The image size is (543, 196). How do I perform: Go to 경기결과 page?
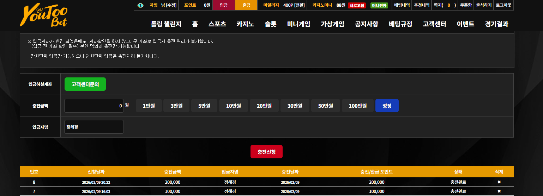tap(496, 24)
